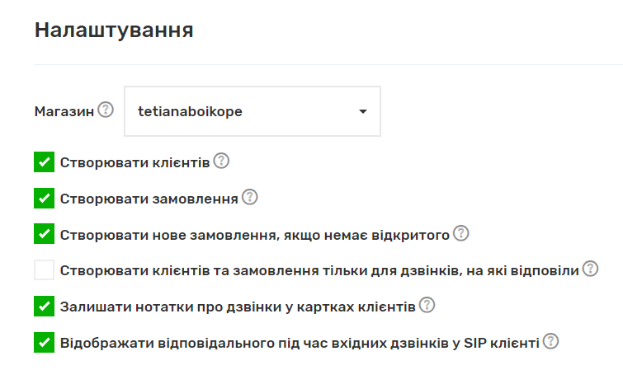Expand the shop dropdown arrow
The image size is (623, 384).
pos(362,111)
